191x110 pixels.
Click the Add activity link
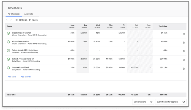26,77
